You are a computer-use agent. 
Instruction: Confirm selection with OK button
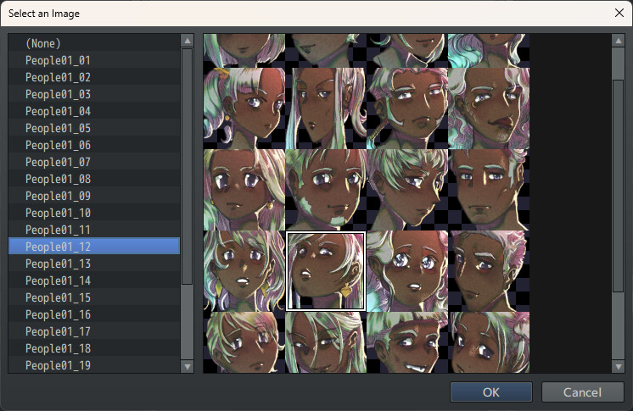point(491,392)
